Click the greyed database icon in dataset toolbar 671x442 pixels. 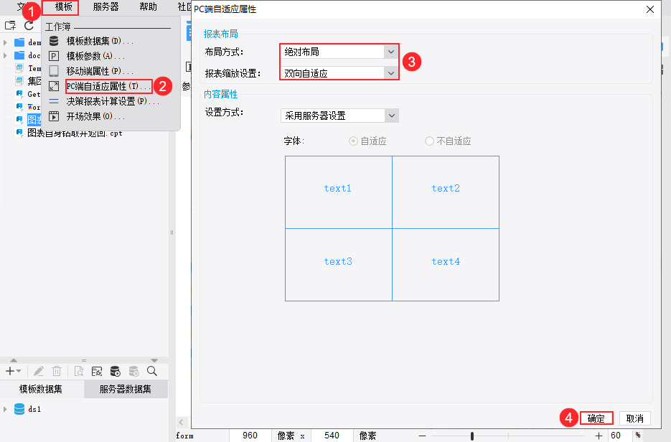click(133, 371)
